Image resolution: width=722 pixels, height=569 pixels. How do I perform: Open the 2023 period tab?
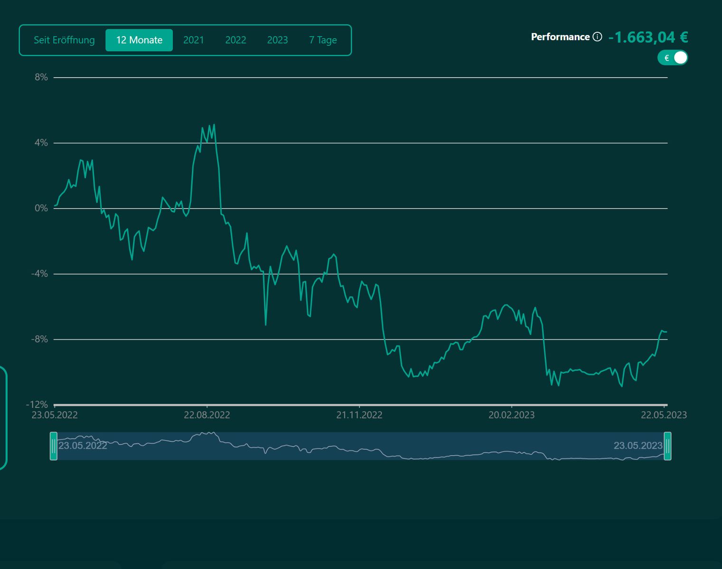point(277,40)
